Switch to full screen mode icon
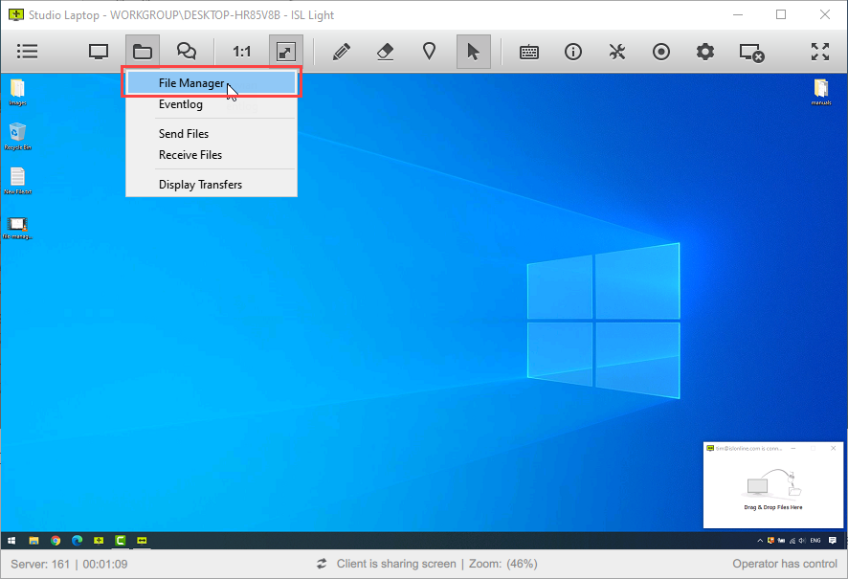The width and height of the screenshot is (848, 579). click(820, 52)
